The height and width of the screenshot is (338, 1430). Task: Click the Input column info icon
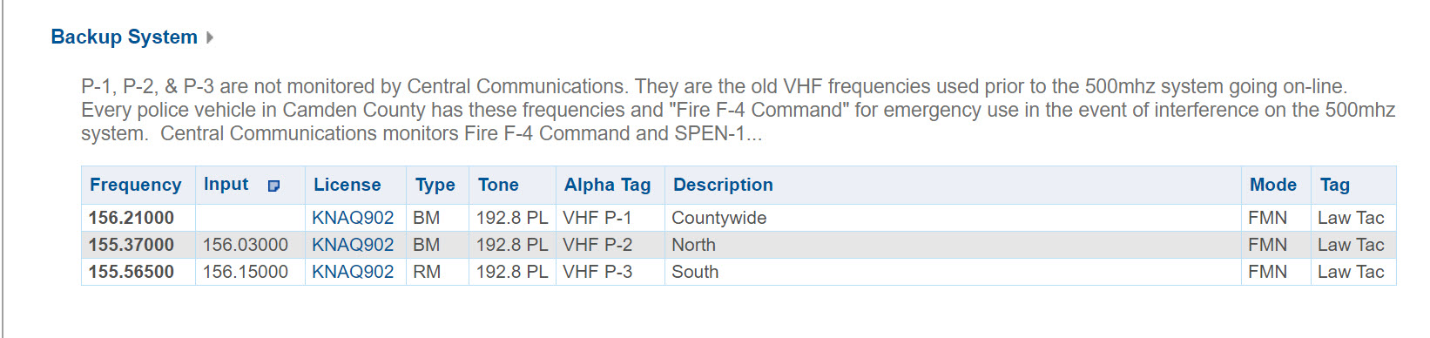tap(273, 186)
